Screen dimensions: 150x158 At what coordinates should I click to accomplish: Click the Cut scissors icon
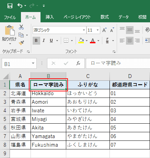coord(21,27)
